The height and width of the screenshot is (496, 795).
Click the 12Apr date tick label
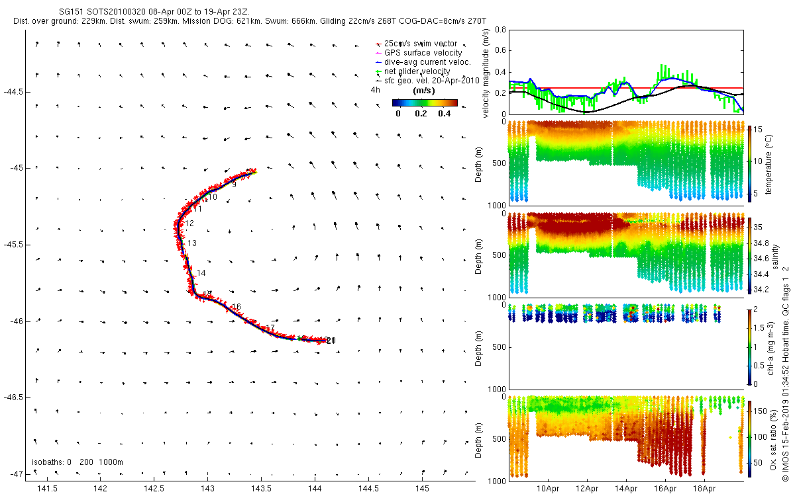click(x=588, y=489)
